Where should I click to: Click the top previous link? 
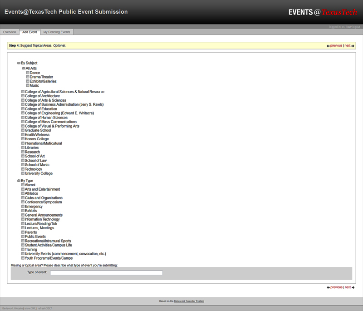[x=336, y=45]
